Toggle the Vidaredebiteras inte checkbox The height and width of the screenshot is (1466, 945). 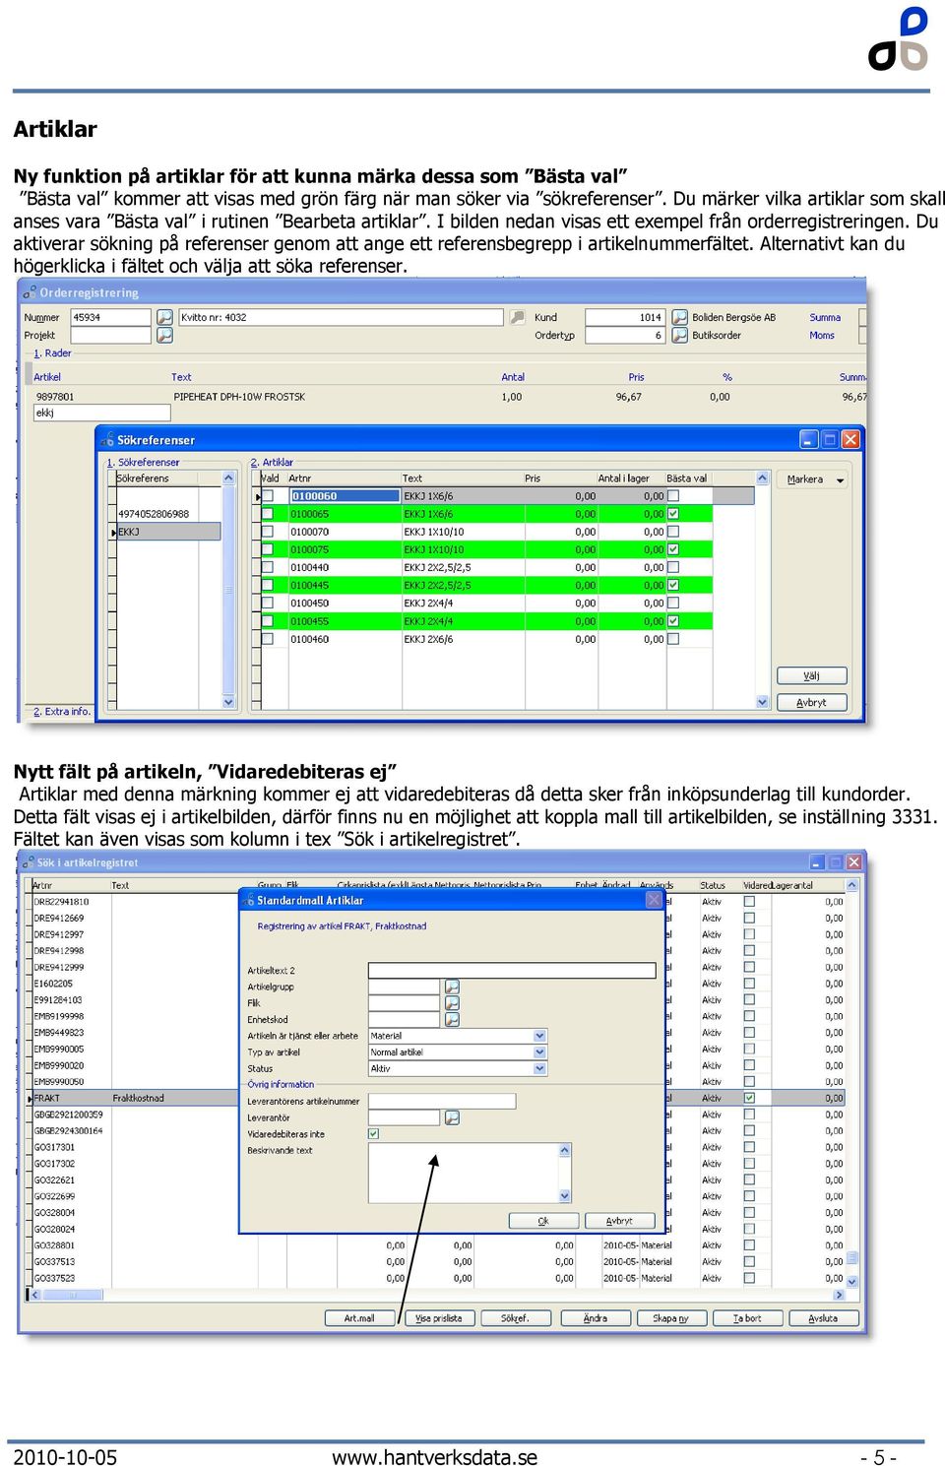pos(374,1134)
